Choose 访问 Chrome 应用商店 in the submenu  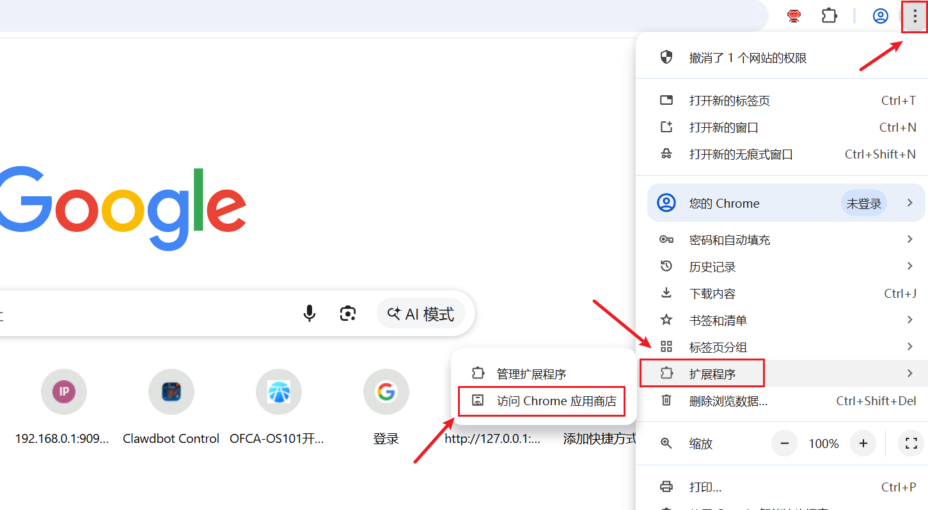tap(543, 401)
